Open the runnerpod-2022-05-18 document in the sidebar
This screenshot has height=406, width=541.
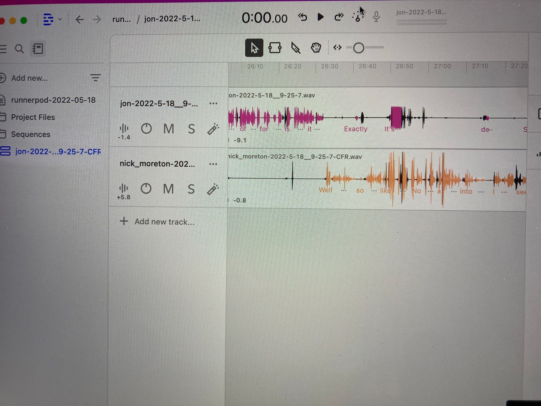pyautogui.click(x=53, y=100)
